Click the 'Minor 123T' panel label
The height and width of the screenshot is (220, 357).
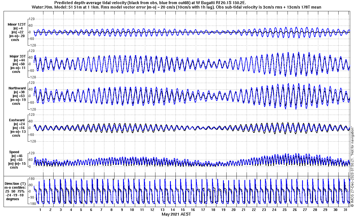click(17, 24)
